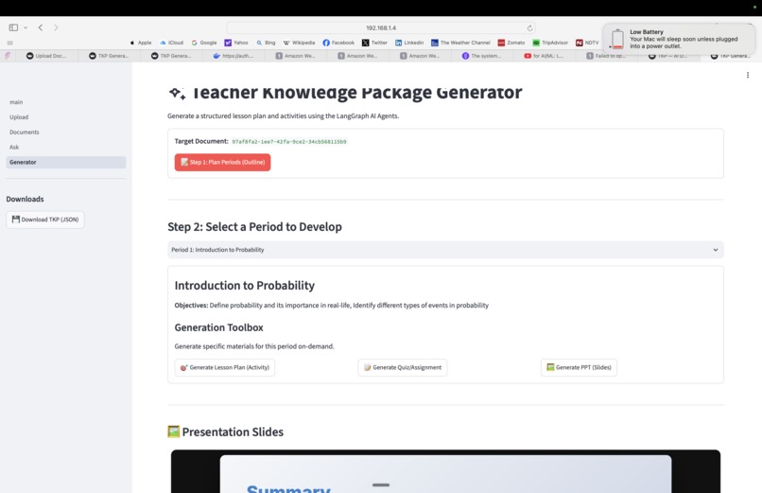The image size is (762, 493).
Task: Click the Downloads heading in sidebar
Action: tap(25, 200)
